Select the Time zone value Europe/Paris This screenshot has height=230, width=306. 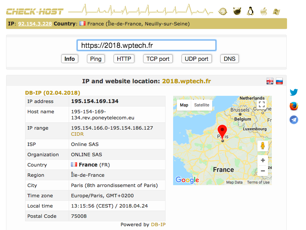[x=102, y=196]
